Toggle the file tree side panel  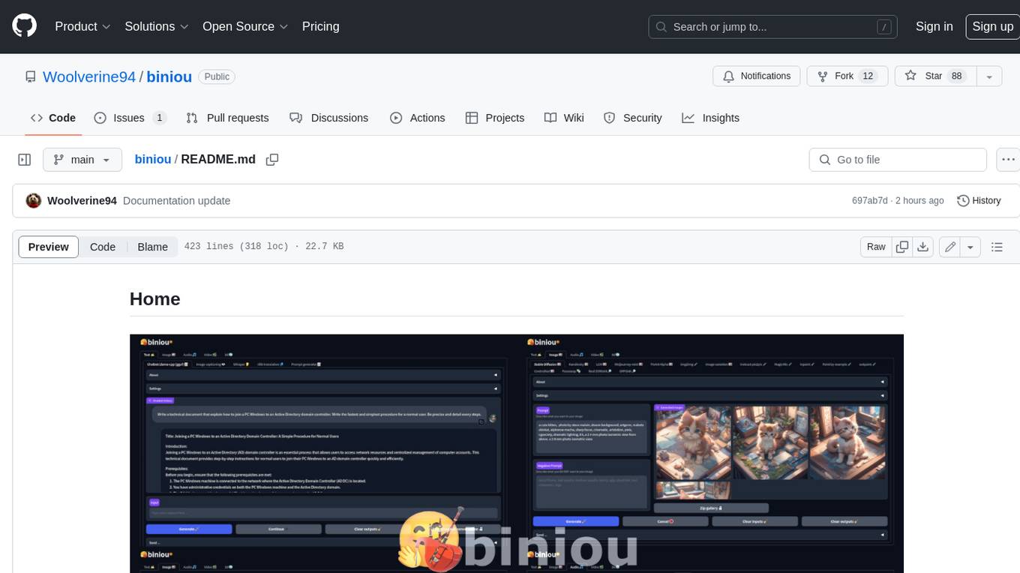(x=25, y=160)
